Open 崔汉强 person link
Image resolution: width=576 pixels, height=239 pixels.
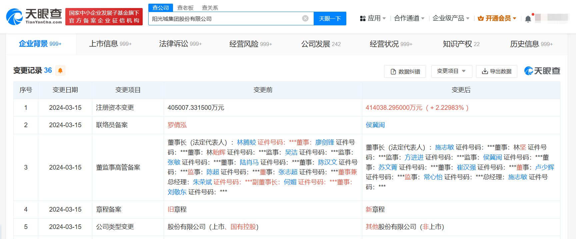[x=466, y=167]
